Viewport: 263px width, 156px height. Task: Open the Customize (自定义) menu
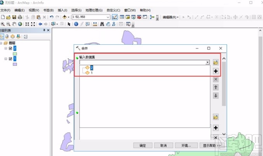tap(113, 10)
